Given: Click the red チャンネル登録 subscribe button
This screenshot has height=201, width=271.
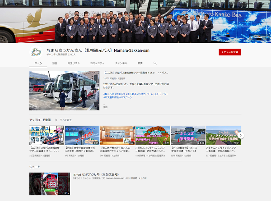Looking at the screenshot, I should click(229, 52).
